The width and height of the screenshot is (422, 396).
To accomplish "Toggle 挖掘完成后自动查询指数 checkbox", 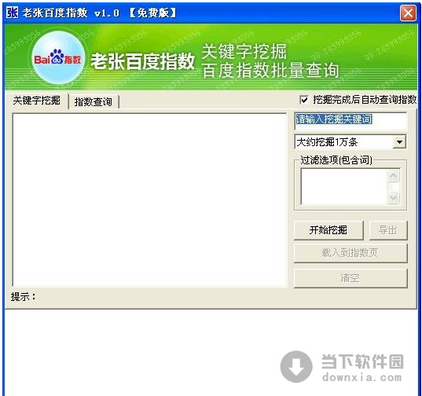I will coord(304,100).
